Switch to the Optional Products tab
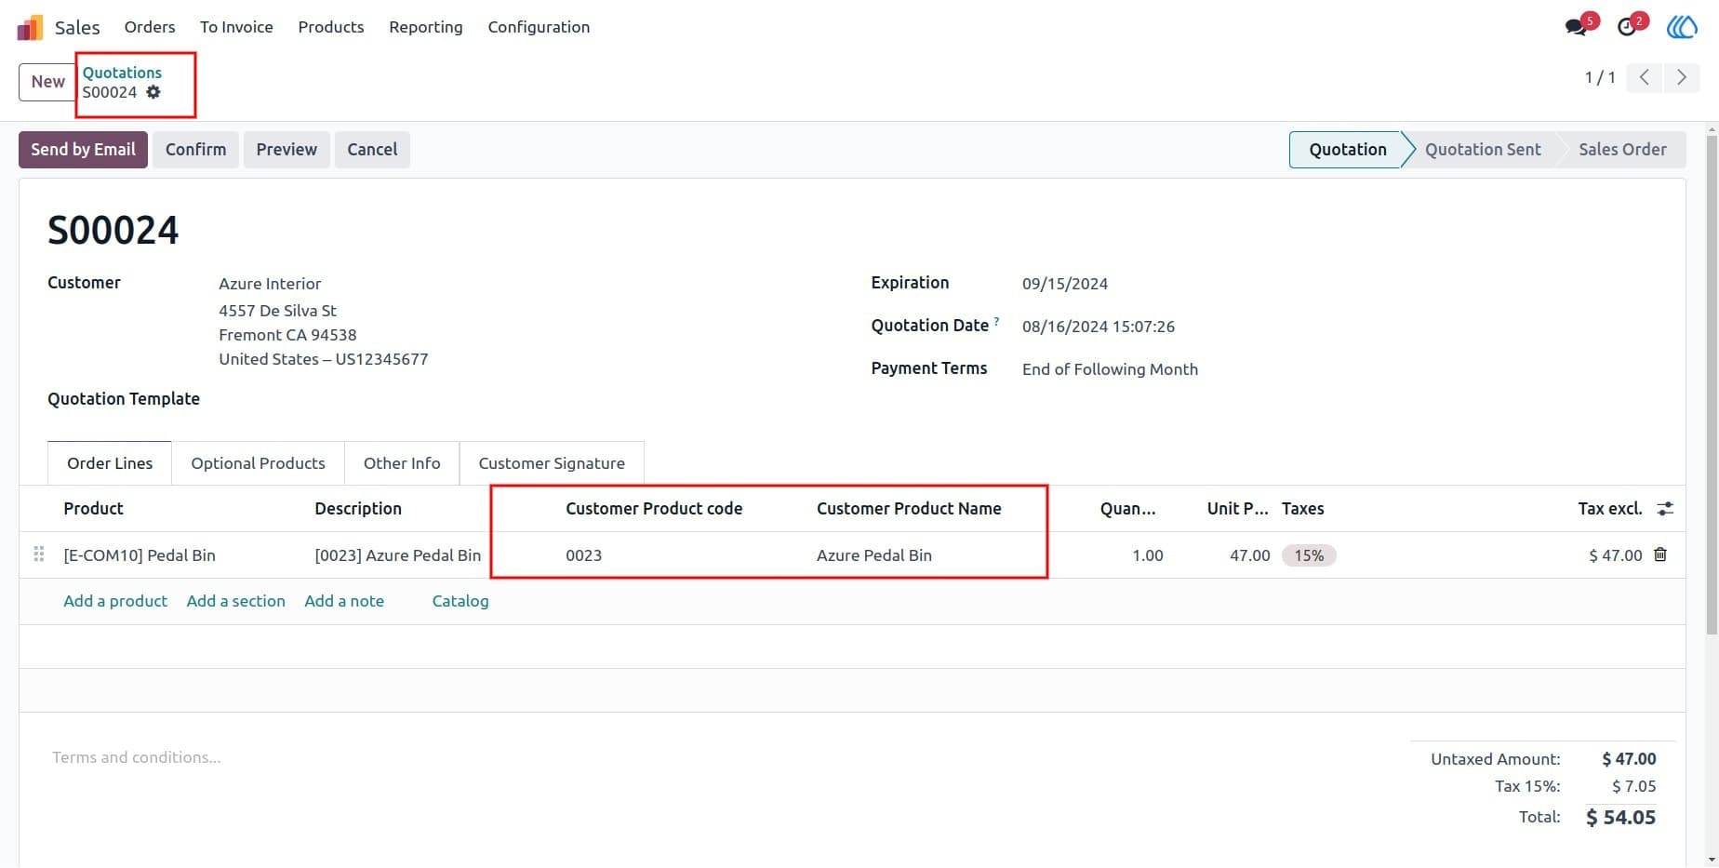1719x868 pixels. (x=258, y=463)
